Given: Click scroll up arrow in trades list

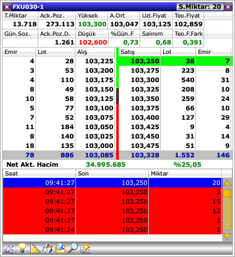Looking at the screenshot, I should (227, 183).
